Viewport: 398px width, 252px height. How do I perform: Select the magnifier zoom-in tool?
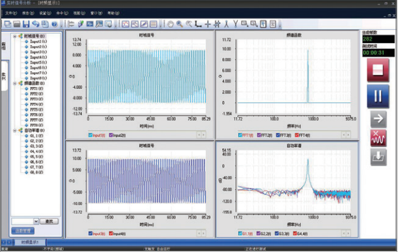pyautogui.click(x=180, y=24)
